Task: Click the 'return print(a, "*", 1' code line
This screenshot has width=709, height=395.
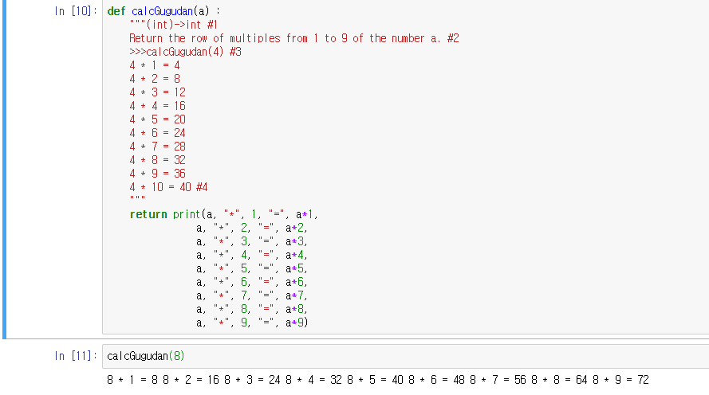Action: point(224,214)
